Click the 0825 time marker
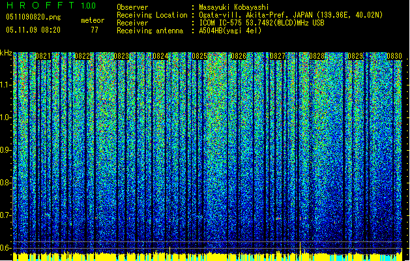The image size is (410, 261). click(x=199, y=57)
